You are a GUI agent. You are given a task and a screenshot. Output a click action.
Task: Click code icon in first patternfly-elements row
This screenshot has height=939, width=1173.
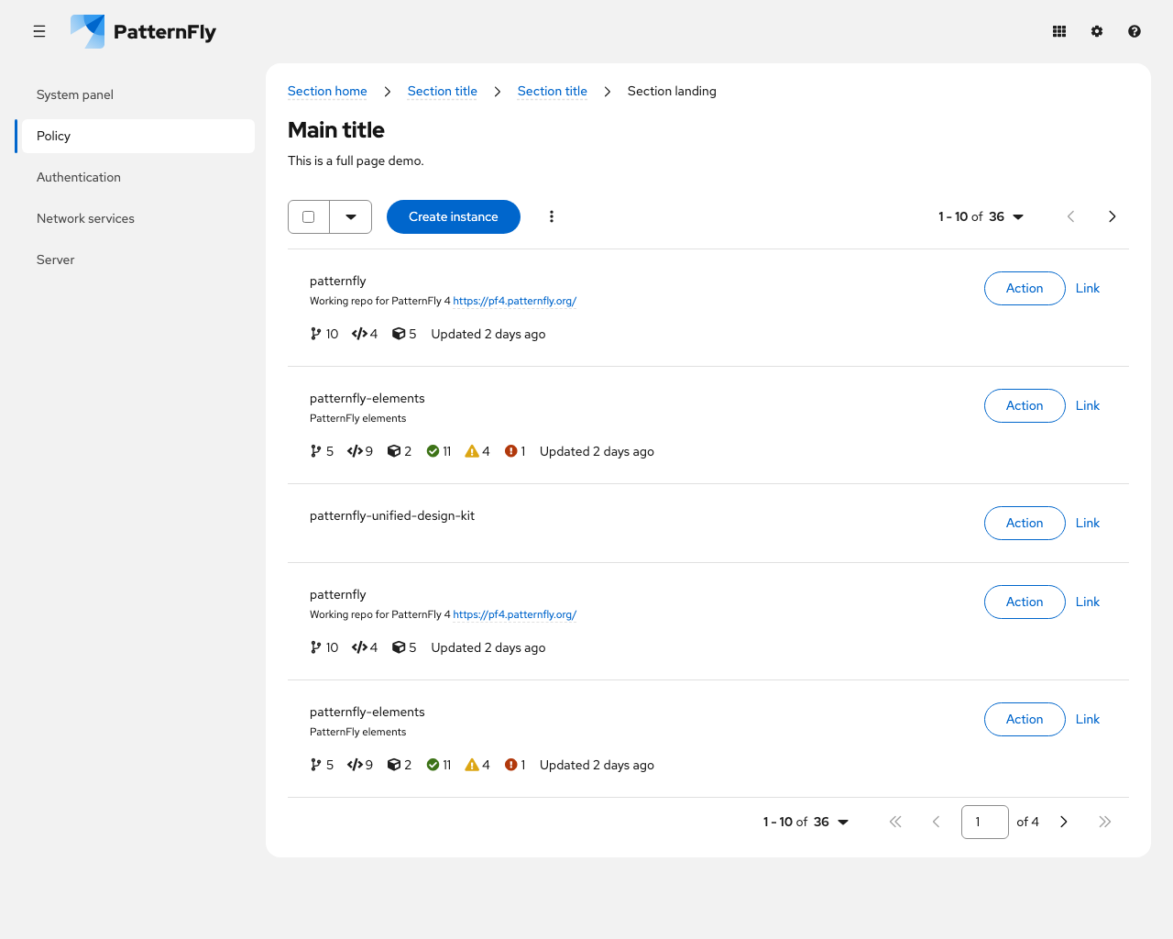click(355, 451)
